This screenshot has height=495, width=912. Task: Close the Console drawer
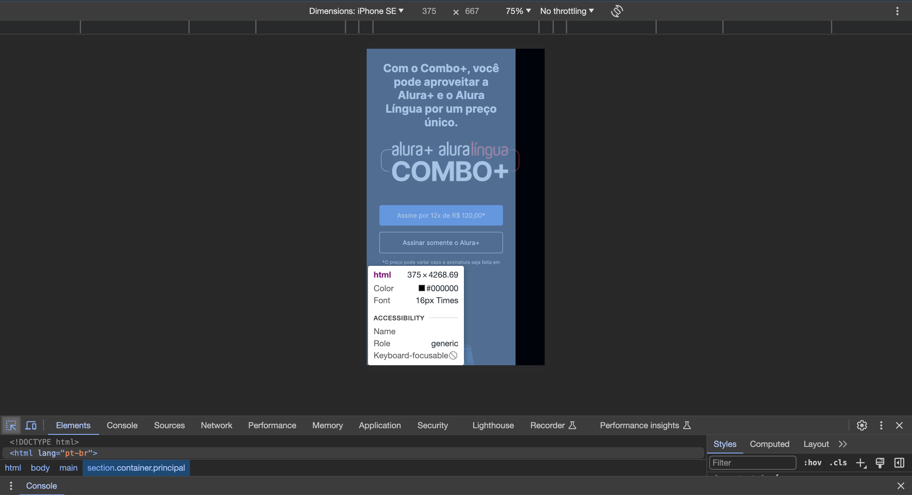(x=901, y=486)
